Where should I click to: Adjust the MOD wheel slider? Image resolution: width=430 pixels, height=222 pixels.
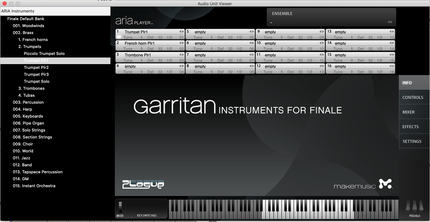click(120, 207)
